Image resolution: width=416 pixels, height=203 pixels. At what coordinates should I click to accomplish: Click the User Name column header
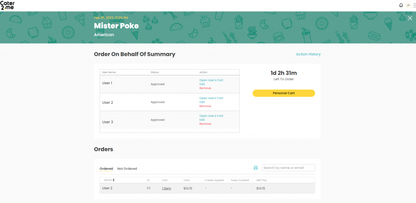109,72
